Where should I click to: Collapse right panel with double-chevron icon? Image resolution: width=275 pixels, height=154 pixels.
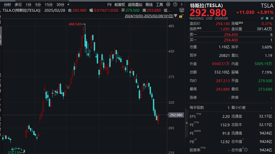coord(186,123)
